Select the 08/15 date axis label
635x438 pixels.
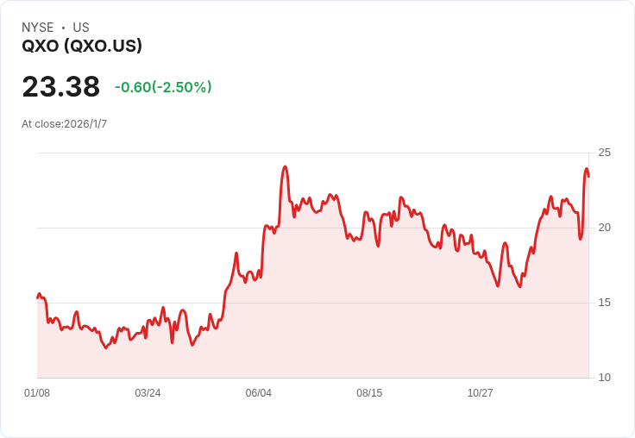(x=369, y=393)
